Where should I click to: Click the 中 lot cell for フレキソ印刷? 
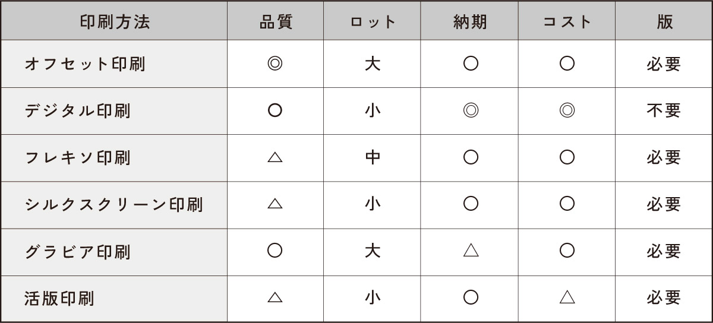pos(373,157)
